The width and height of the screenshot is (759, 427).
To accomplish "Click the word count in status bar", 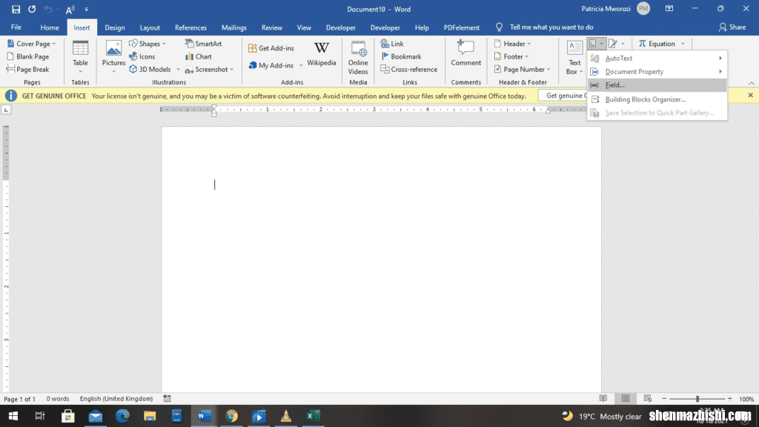I will [x=58, y=399].
